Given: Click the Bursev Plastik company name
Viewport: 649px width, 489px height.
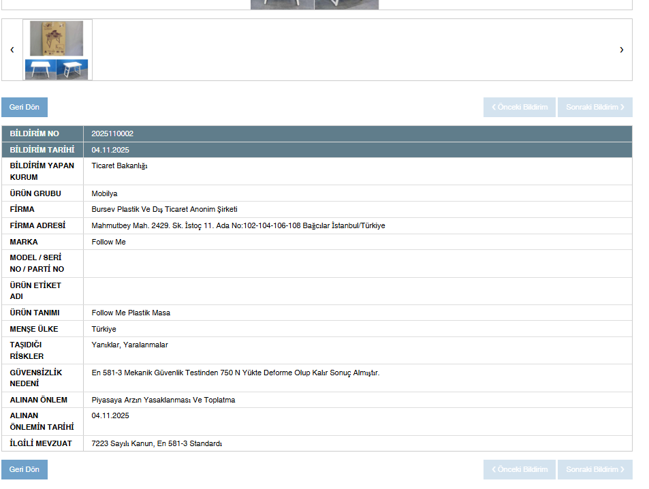Looking at the screenshot, I should 164,210.
